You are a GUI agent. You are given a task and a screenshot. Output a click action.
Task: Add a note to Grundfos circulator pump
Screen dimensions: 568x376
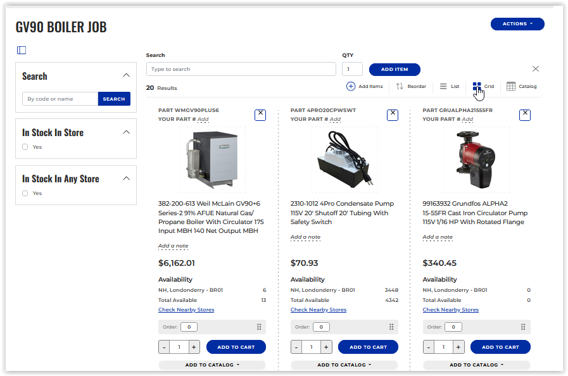[x=438, y=237]
